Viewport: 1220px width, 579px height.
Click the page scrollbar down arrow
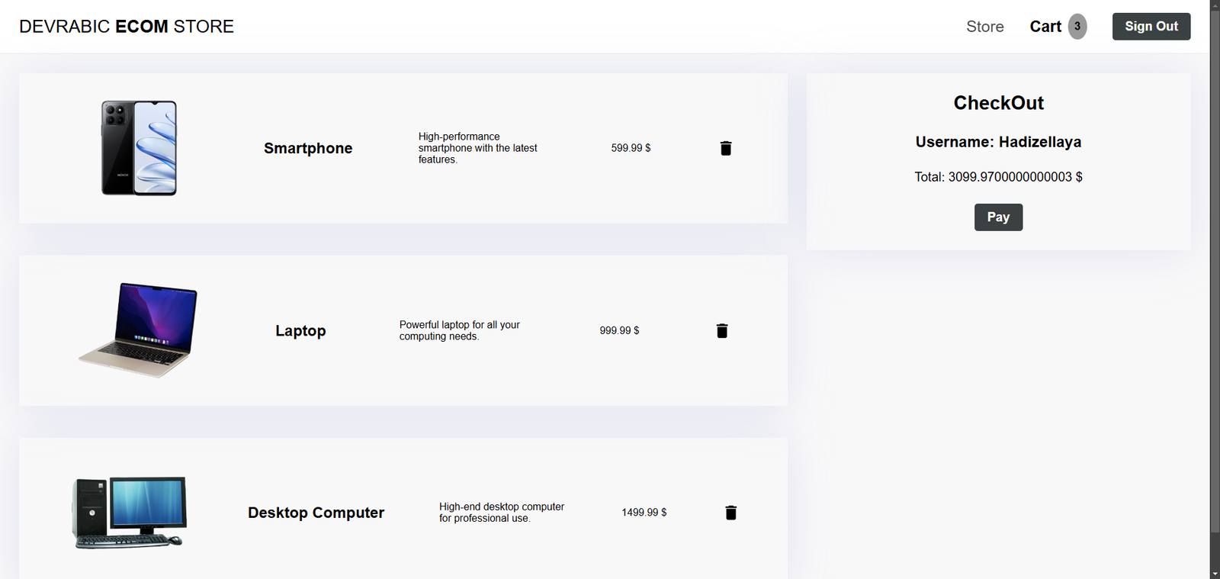point(1215,573)
